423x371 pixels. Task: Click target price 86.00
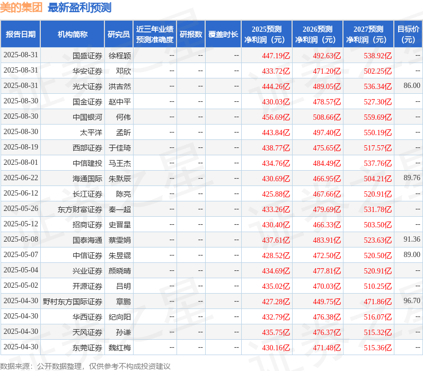[412, 85]
